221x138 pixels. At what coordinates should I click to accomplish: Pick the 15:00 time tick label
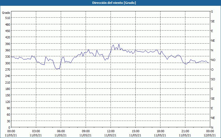click(135, 131)
